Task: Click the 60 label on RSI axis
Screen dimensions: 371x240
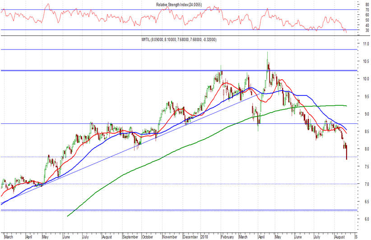Action: point(367,15)
